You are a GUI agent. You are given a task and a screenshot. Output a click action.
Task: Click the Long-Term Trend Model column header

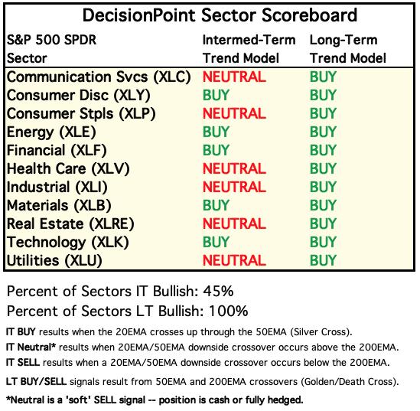tap(348, 49)
